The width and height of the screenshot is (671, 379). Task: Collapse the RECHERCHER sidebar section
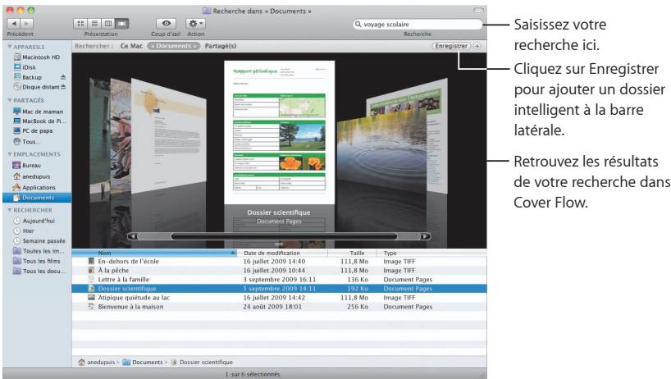9,210
